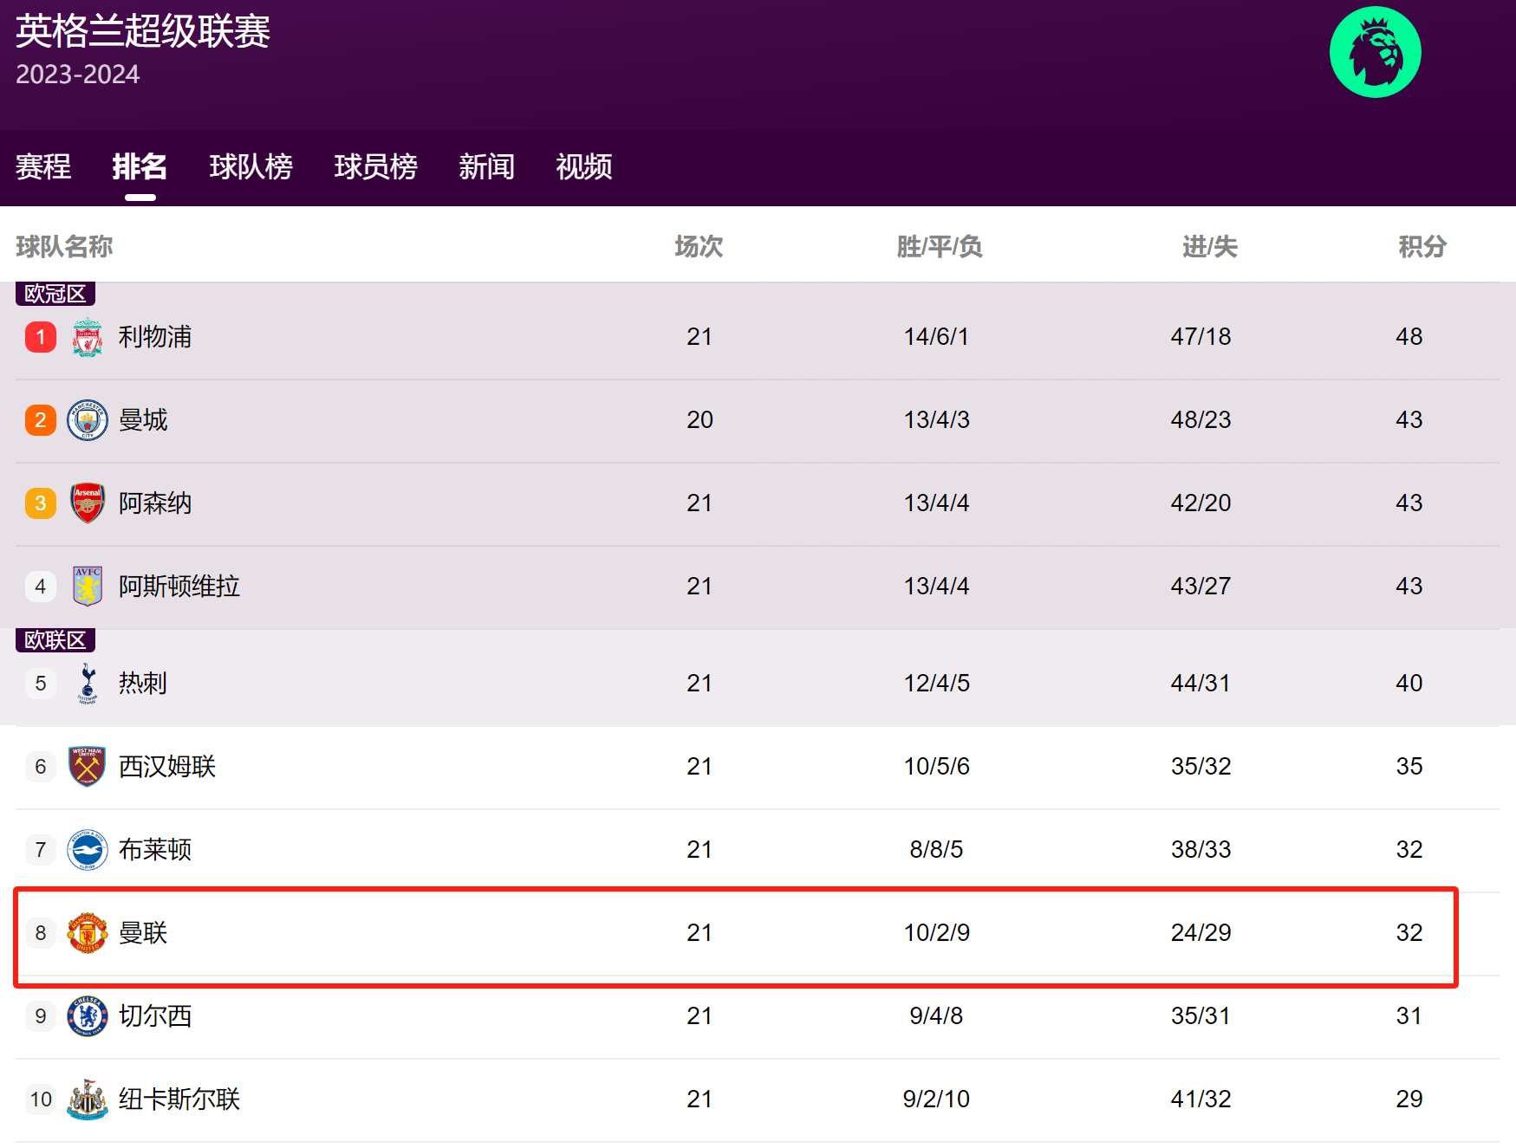Click the 2023-2024 season label
Image resolution: width=1516 pixels, height=1148 pixels.
point(78,75)
